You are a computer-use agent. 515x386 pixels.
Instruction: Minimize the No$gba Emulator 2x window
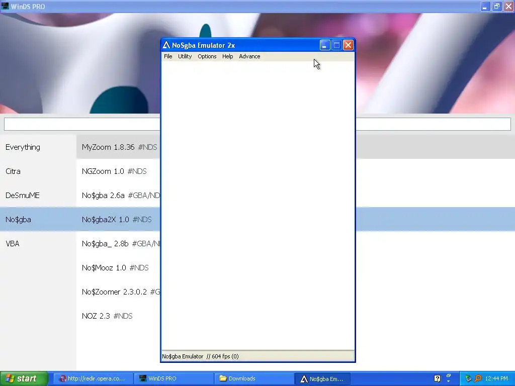[324, 45]
